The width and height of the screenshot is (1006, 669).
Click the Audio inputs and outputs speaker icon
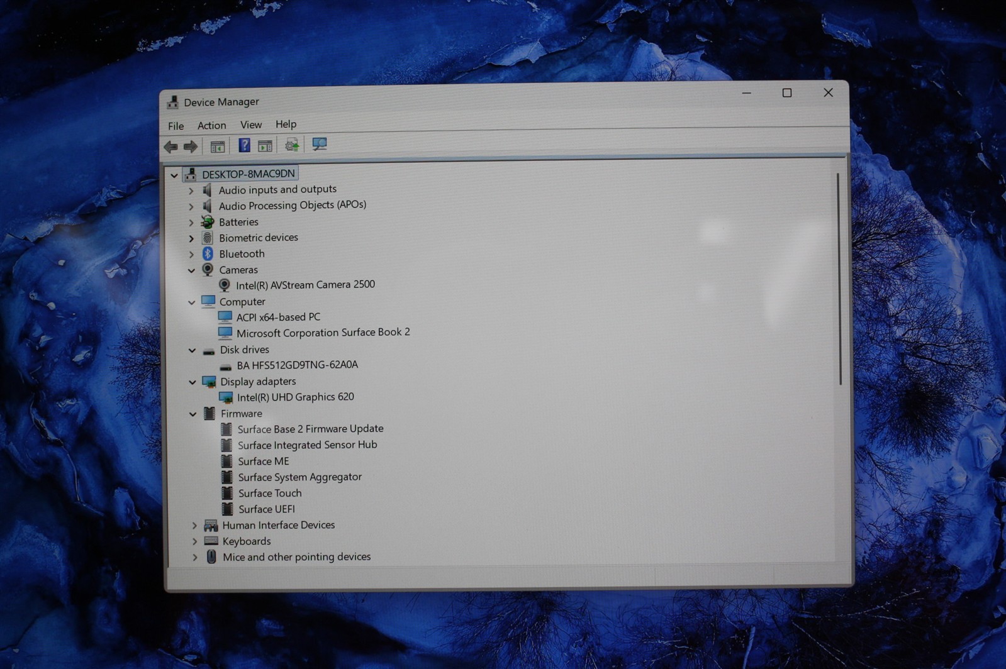tap(207, 190)
